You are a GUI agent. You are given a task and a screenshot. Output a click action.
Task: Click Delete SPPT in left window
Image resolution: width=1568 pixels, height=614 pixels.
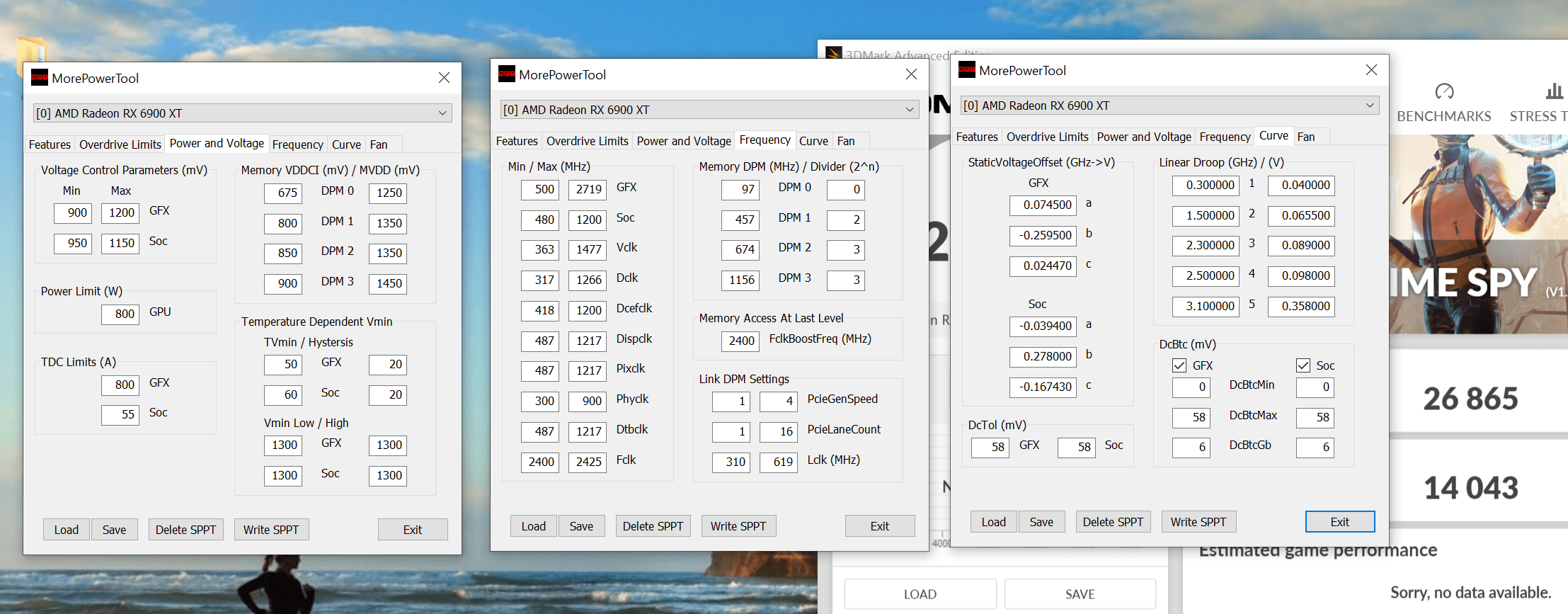185,530
